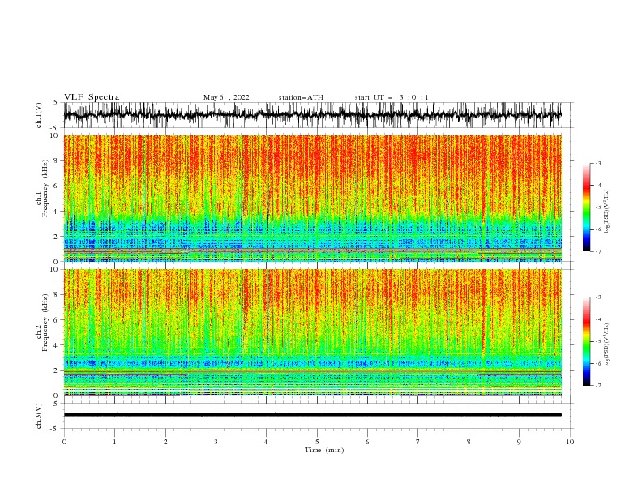Click the ch.1 PSD color scale bar

tap(586, 207)
